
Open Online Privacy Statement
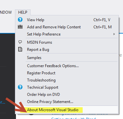pyautogui.click(x=67, y=102)
